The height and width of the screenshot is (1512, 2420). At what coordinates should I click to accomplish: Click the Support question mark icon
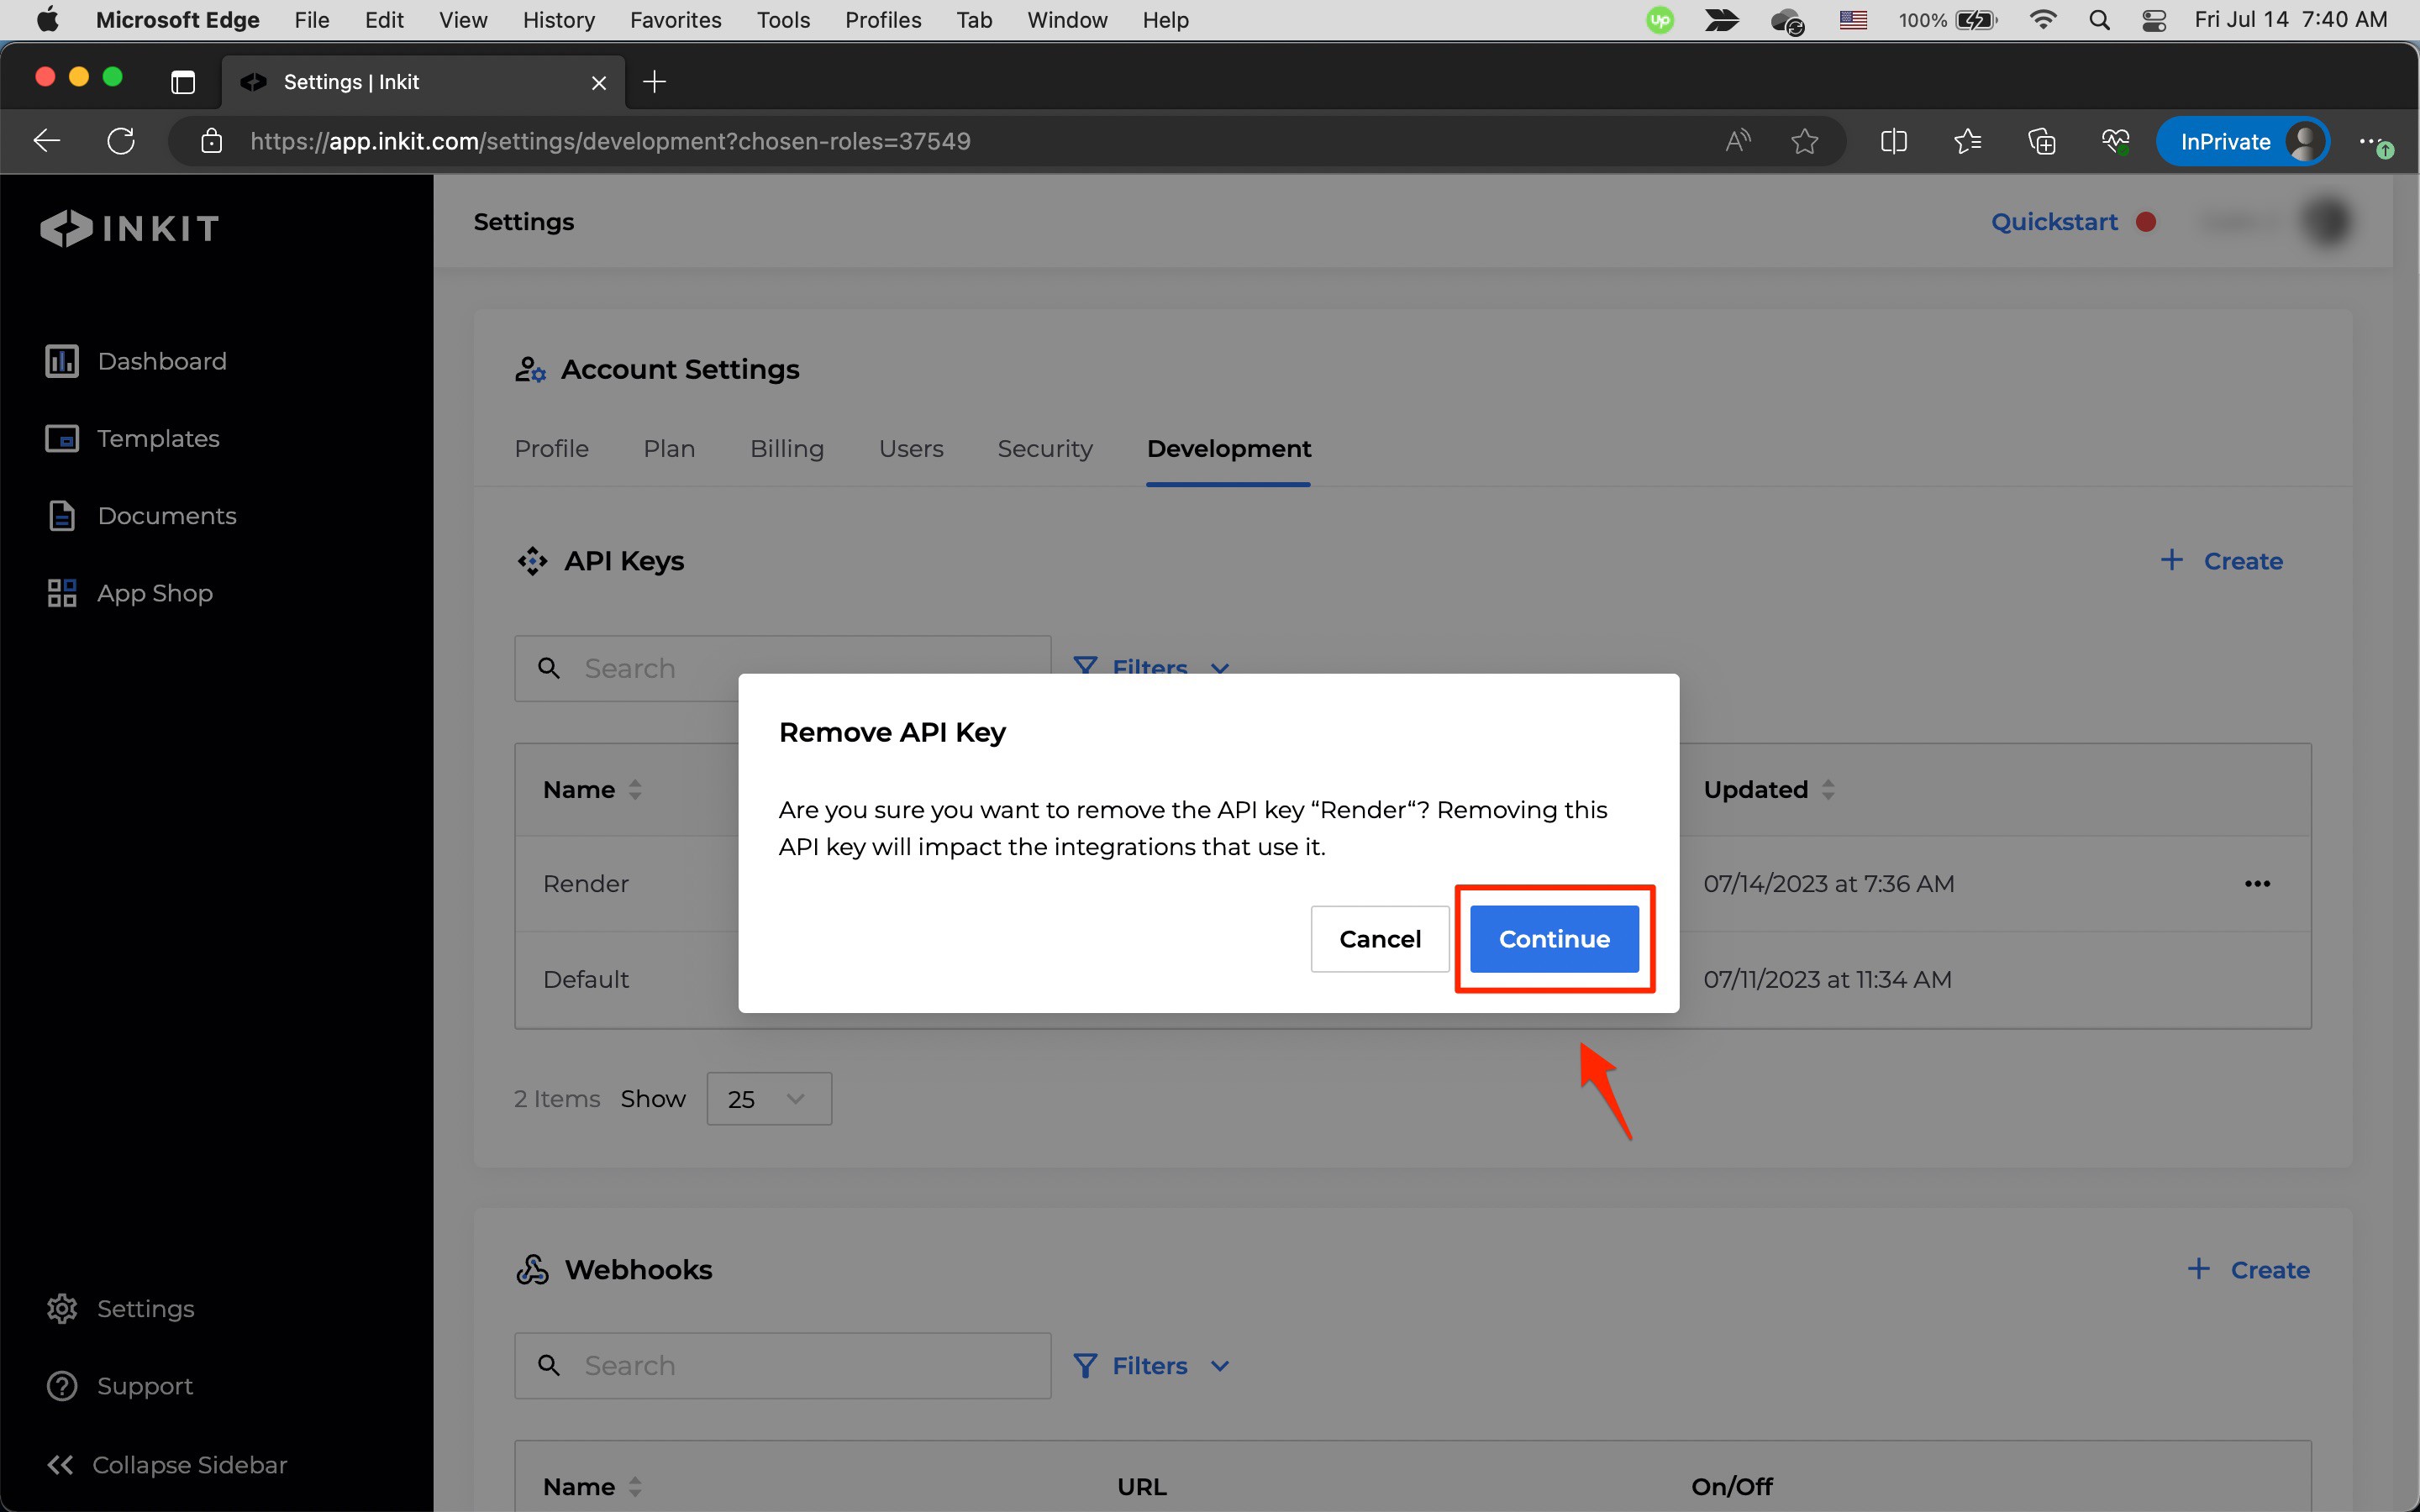[x=61, y=1386]
